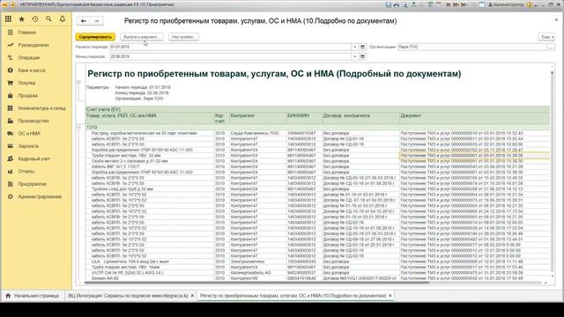Collapse the 1310 account group
The height and width of the screenshot is (317, 564).
pos(79,127)
